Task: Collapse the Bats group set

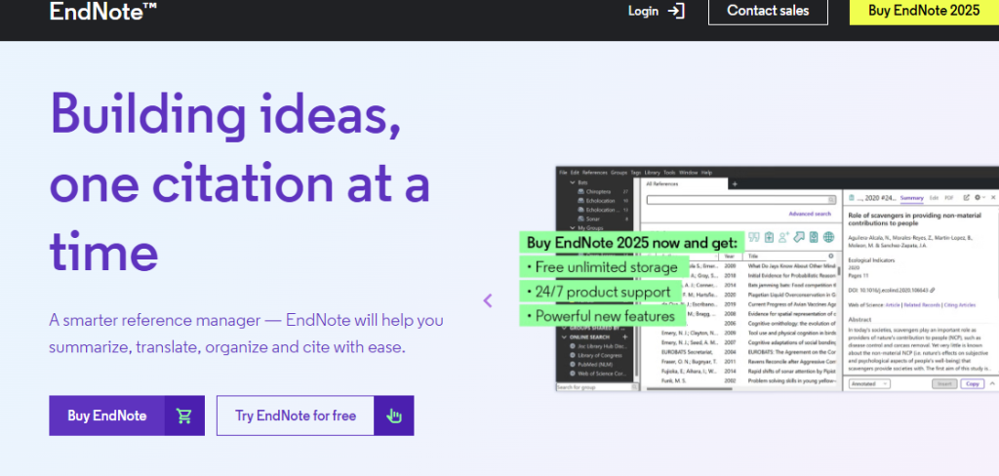Action: coord(572,182)
